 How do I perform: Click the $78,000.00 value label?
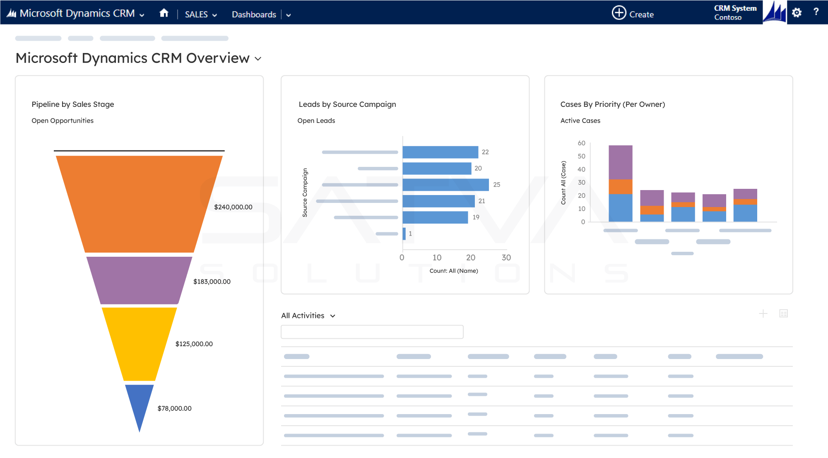click(x=174, y=409)
